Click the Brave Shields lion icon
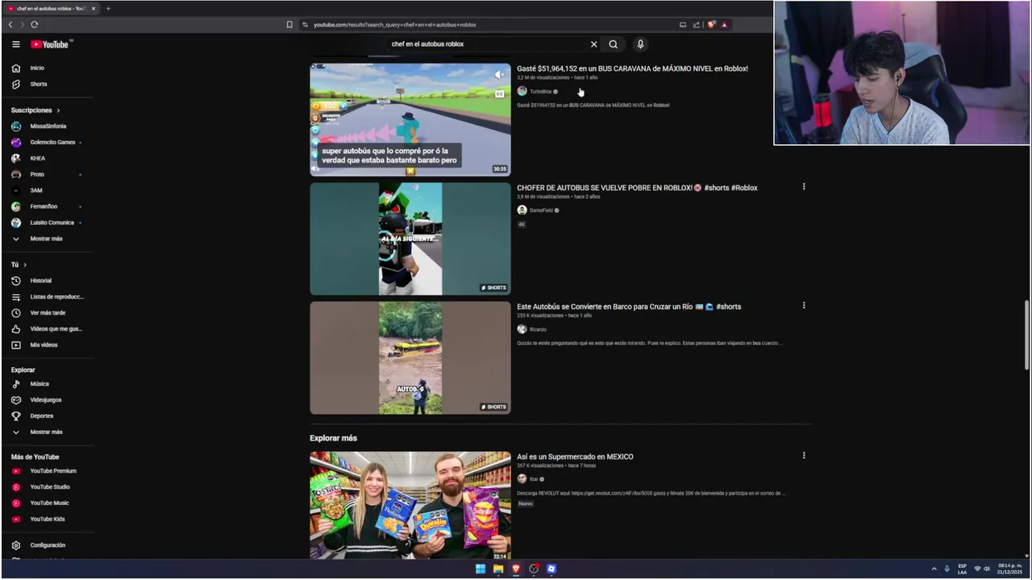Screen dimensions: 1032x580 point(711,25)
